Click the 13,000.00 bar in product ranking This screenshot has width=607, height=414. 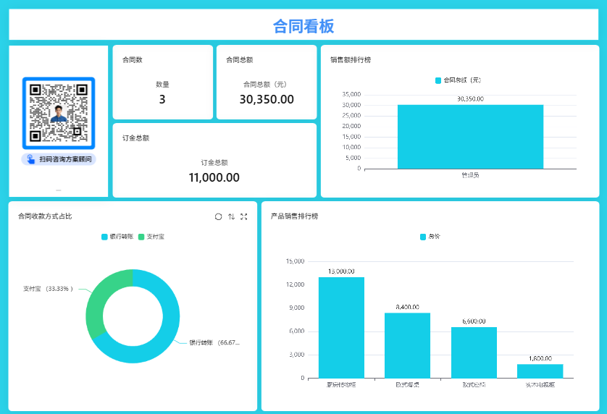tap(341, 327)
